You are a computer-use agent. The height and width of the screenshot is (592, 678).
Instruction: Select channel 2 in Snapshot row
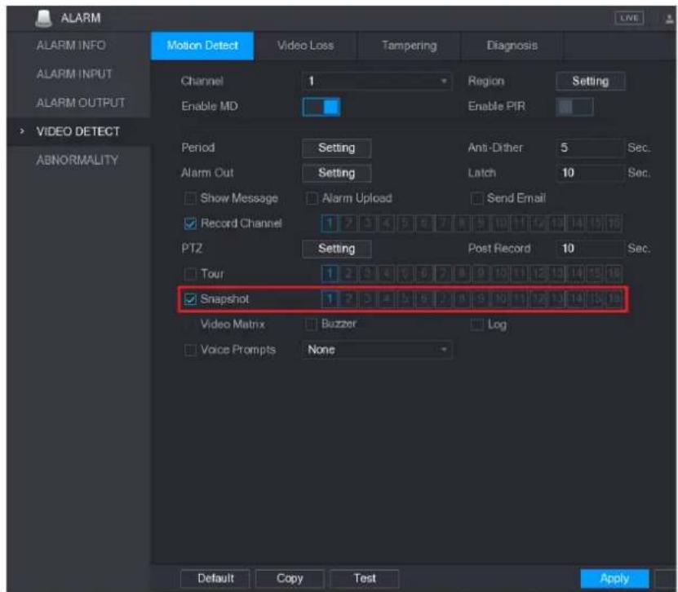(x=348, y=298)
